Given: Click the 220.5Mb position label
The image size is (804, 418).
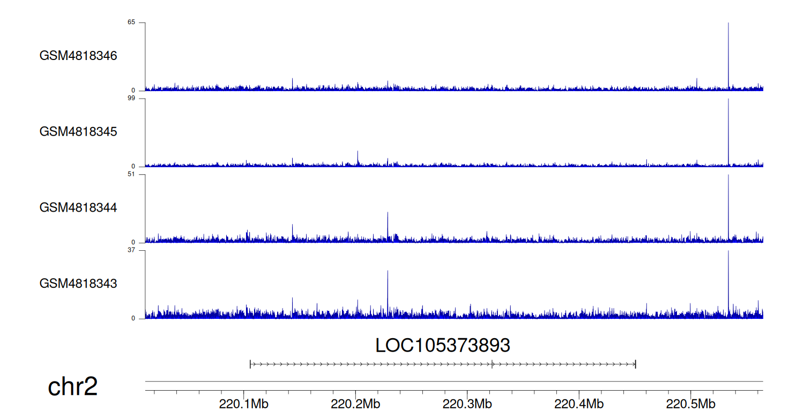Looking at the screenshot, I should [690, 404].
